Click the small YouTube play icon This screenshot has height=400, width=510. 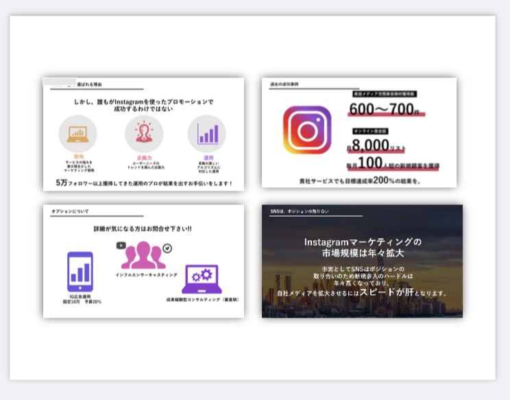click(x=121, y=246)
